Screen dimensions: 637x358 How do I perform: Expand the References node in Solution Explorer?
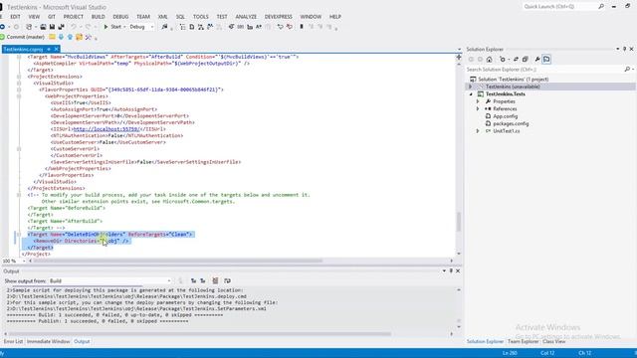[x=478, y=108]
